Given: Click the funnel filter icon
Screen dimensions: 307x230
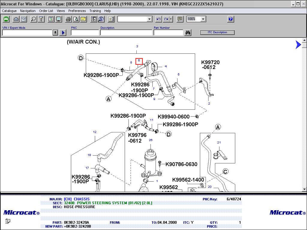Looking at the screenshot, I should [41, 19].
